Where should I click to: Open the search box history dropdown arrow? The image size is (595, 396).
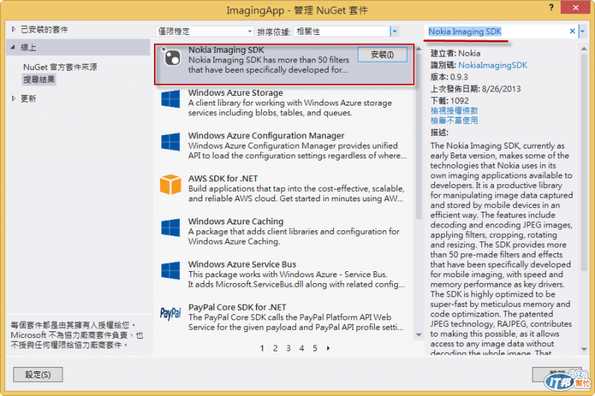click(582, 31)
